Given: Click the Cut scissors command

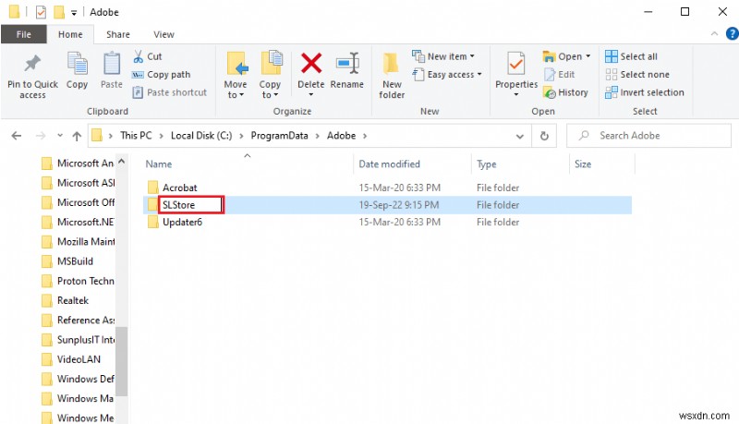Looking at the screenshot, I should (x=147, y=56).
